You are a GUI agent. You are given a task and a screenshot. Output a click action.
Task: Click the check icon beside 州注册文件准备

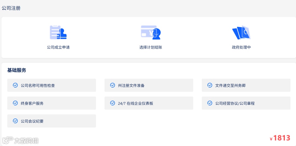112,85
